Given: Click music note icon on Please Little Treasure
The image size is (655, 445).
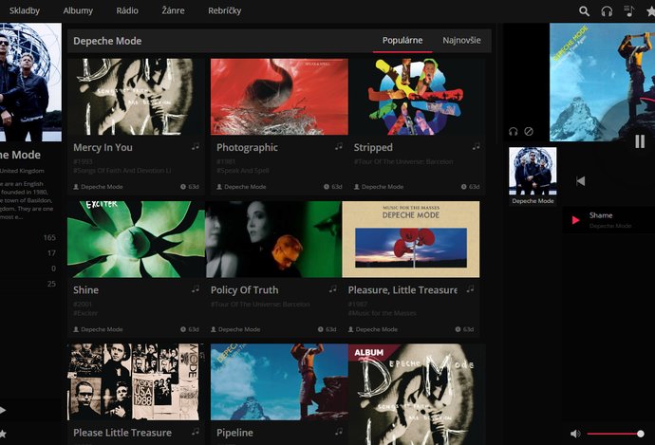Looking at the screenshot, I should pyautogui.click(x=196, y=431).
